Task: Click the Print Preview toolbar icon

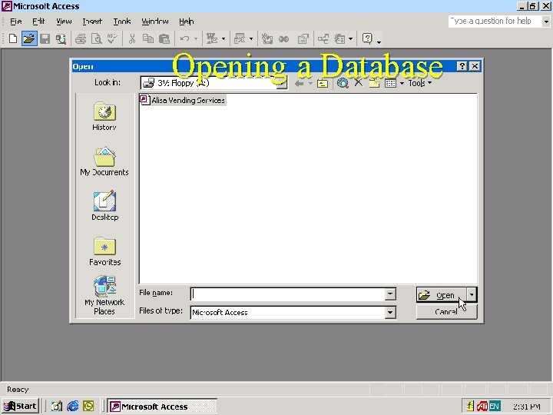Action: tap(96, 38)
